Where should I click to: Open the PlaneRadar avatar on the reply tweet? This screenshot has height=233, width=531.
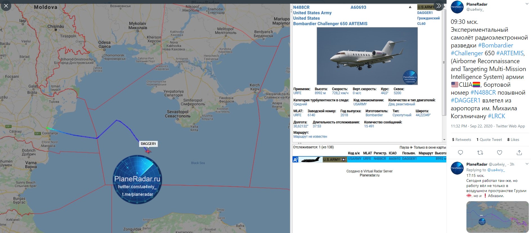pyautogui.click(x=457, y=168)
